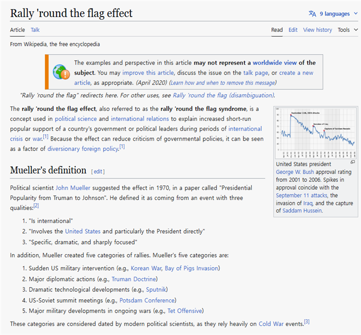Open the 9 languages dropdown

tap(333, 14)
